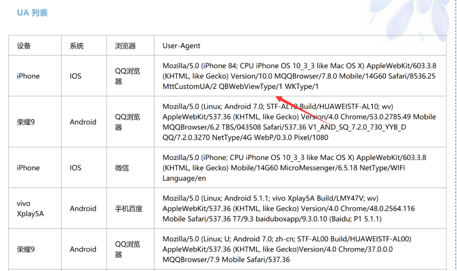Select the "手机百度" browser cell
This screenshot has height=271, width=457.
(x=129, y=208)
